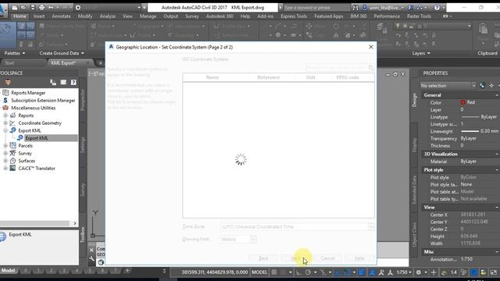This screenshot has width=500, height=281.
Task: Click the keyword search field in title bar
Action: click(316, 7)
